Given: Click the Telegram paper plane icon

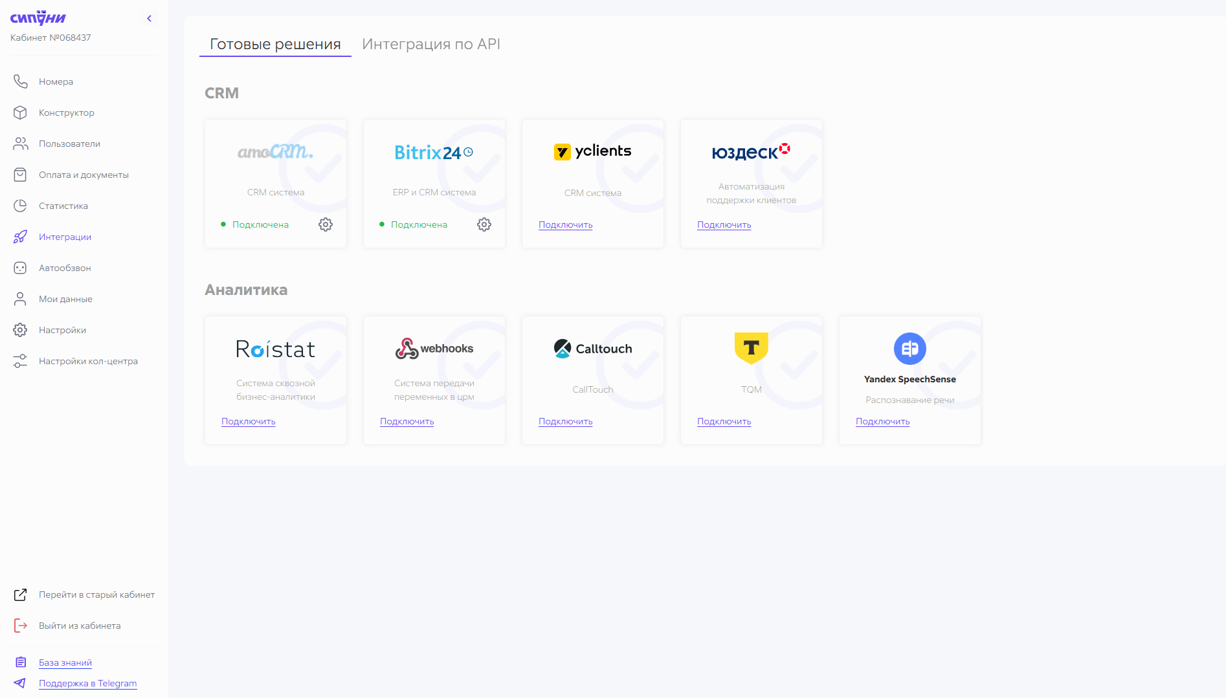Looking at the screenshot, I should pos(20,683).
